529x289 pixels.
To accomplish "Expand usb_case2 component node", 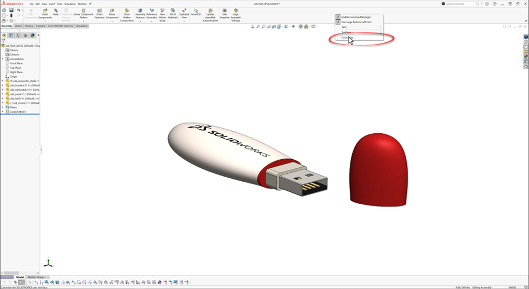I will click(3, 94).
